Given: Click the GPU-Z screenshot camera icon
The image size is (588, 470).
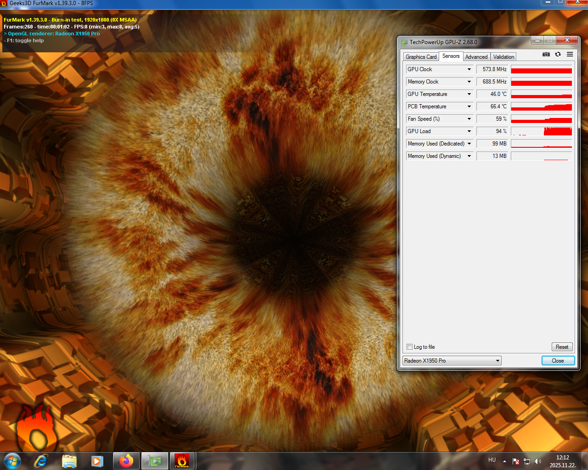Looking at the screenshot, I should point(546,54).
